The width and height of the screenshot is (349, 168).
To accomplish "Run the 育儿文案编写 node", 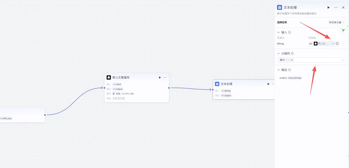I will coord(160,78).
